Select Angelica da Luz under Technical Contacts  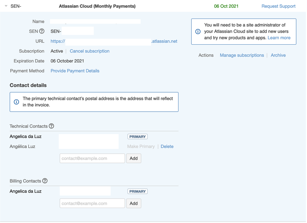click(x=26, y=137)
